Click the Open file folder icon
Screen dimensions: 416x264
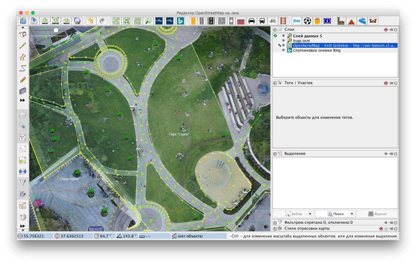coord(23,21)
